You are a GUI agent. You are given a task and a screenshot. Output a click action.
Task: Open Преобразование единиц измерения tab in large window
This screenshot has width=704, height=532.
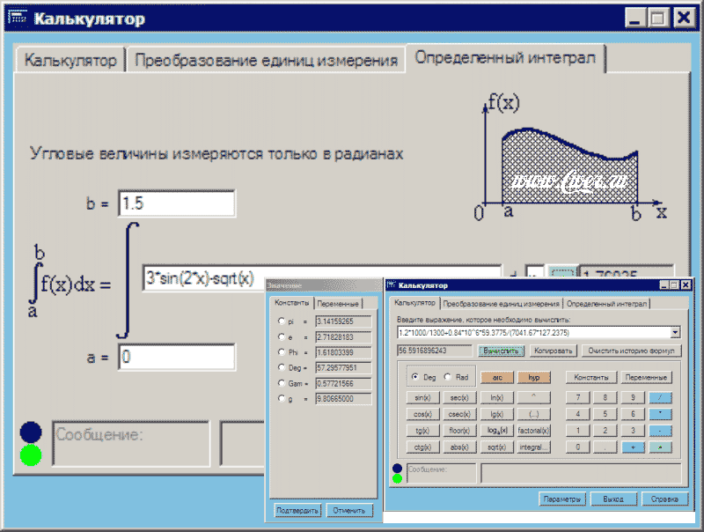click(267, 60)
